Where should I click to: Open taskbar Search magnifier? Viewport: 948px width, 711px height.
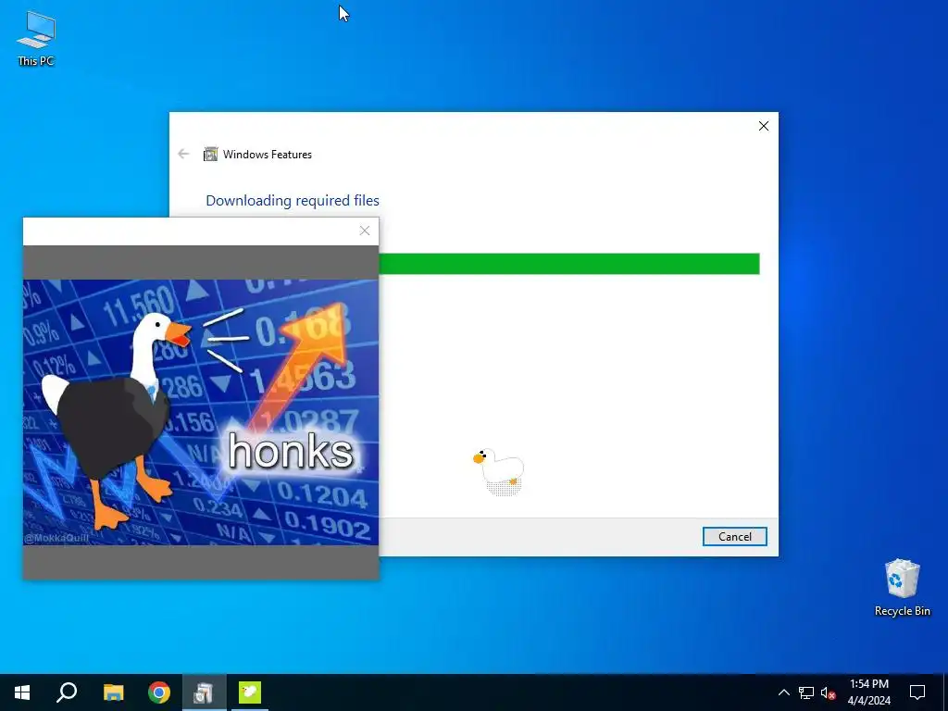[x=67, y=692]
